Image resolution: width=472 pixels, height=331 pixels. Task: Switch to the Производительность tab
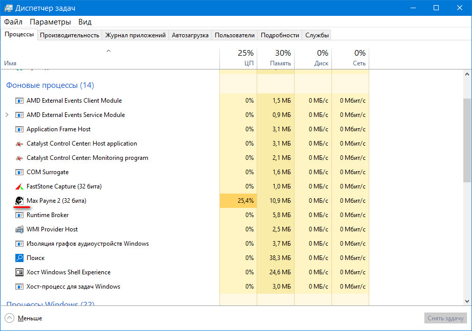tap(70, 35)
